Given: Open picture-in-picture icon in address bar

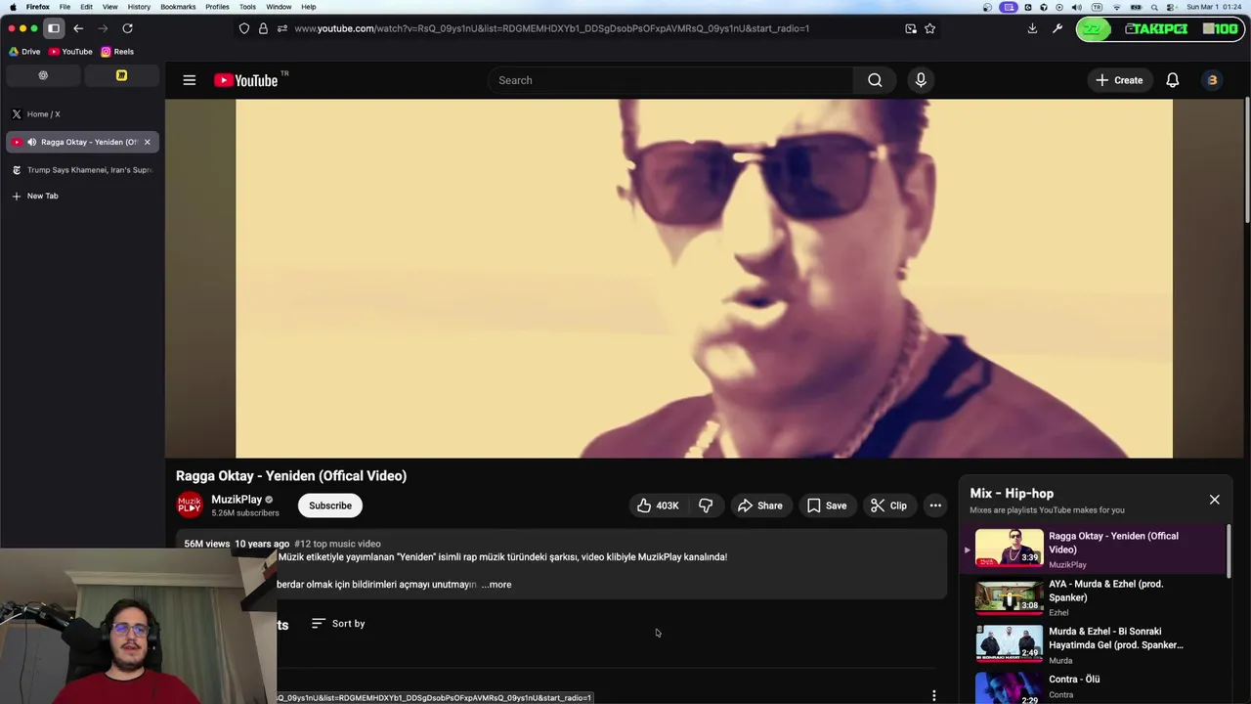Looking at the screenshot, I should pos(911,28).
